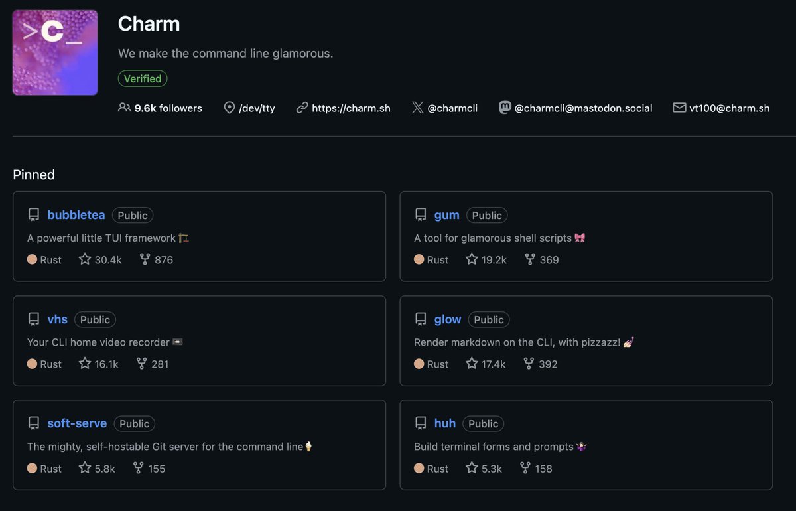Open the gum repository
This screenshot has width=796, height=511.
tap(447, 215)
